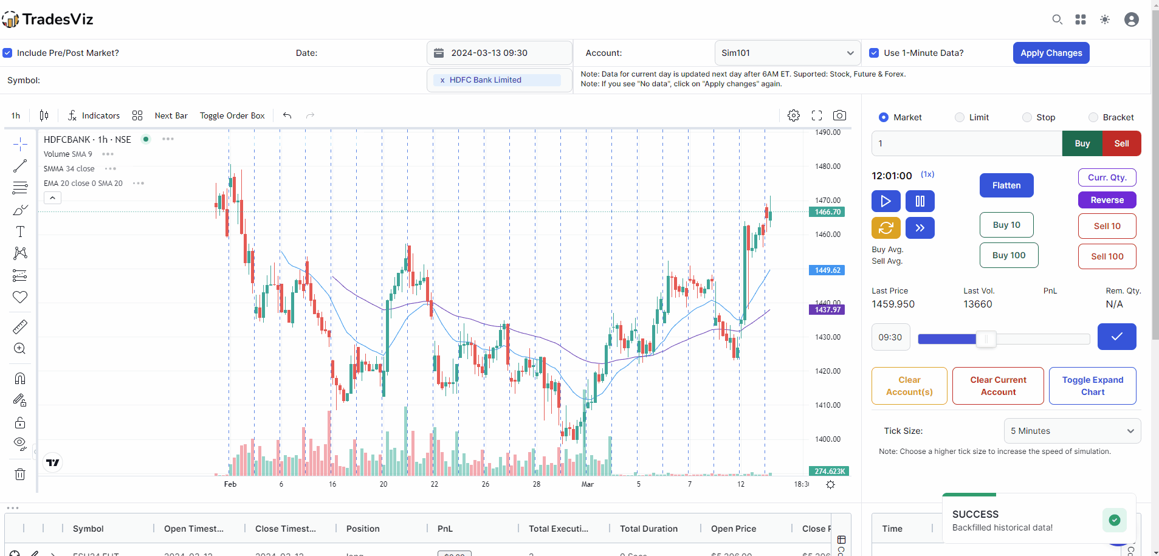Open the 1h timeframe selector
This screenshot has height=556, width=1159.
16,115
